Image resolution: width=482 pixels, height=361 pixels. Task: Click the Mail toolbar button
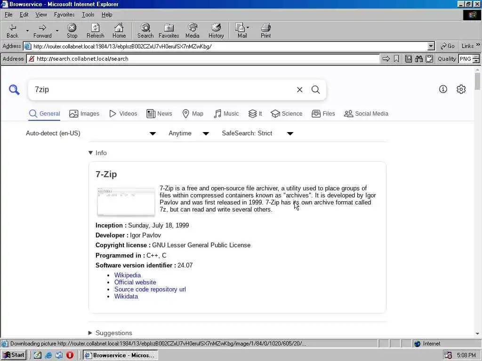tap(241, 31)
